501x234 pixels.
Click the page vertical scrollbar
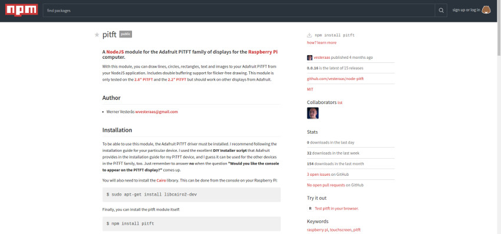499,117
